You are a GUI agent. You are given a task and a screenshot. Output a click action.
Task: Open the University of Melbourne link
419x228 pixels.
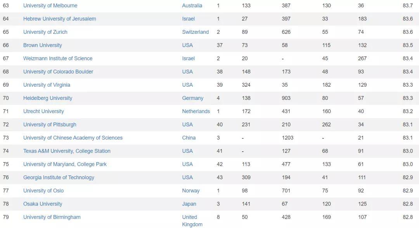click(x=50, y=5)
